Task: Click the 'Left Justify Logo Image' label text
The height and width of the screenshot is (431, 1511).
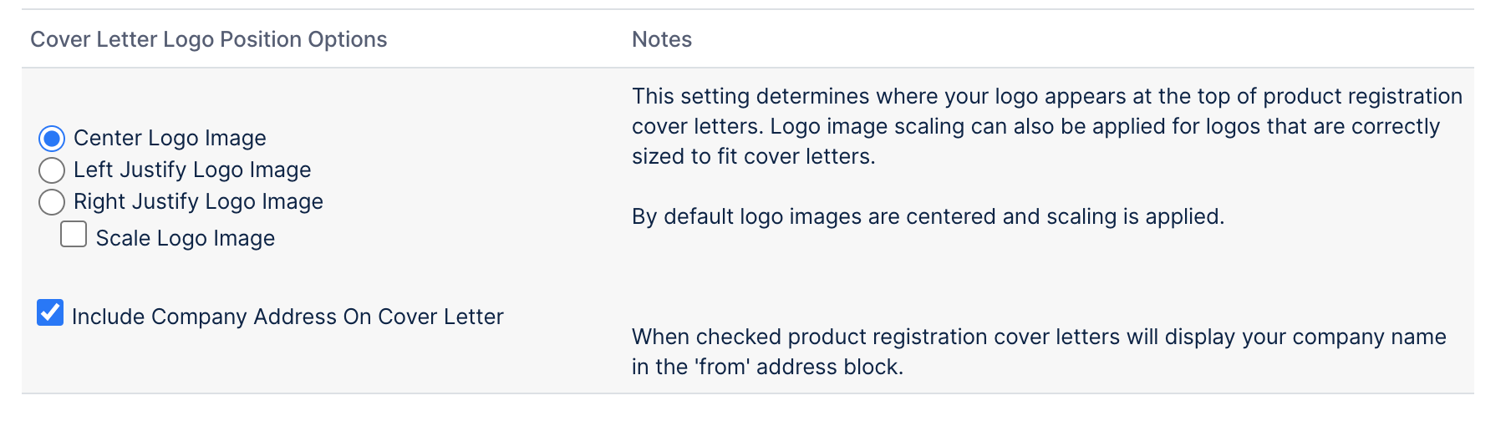Action: coord(192,170)
